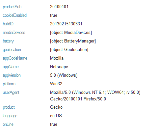The image size is (160, 137).
Task: Click the productSub property link
Action: (12, 7)
